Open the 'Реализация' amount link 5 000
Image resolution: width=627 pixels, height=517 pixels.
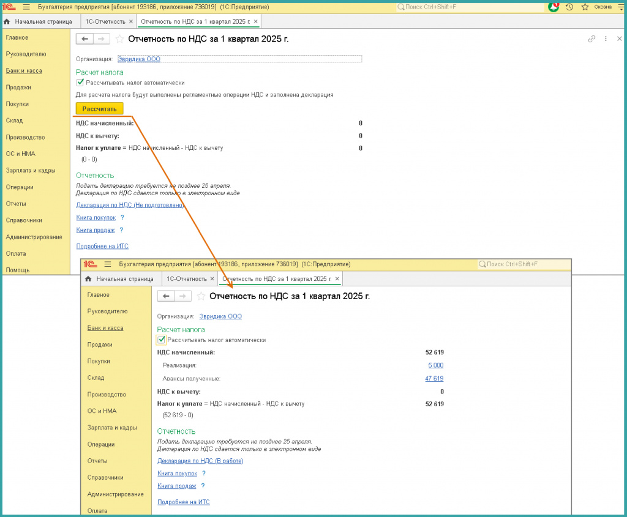tap(436, 365)
